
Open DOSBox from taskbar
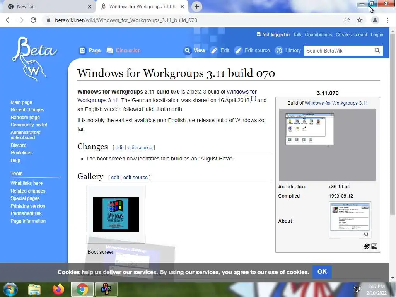click(106, 289)
